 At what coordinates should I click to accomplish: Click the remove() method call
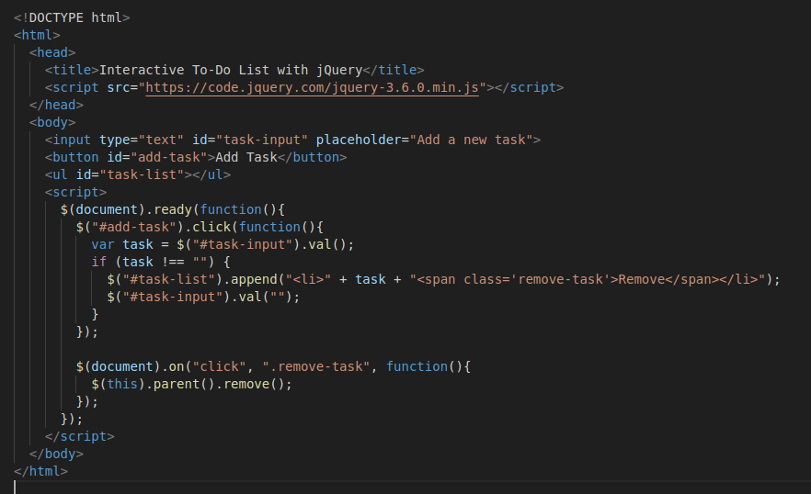pos(254,384)
